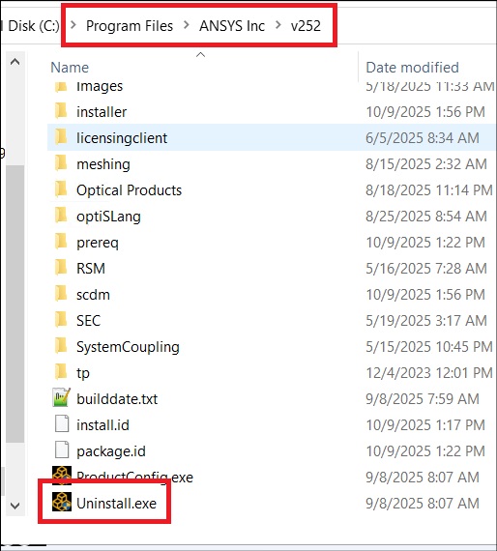Click the date 10/9/2025 1:17 PM
Screen dimensions: 497x551
[x=425, y=425]
